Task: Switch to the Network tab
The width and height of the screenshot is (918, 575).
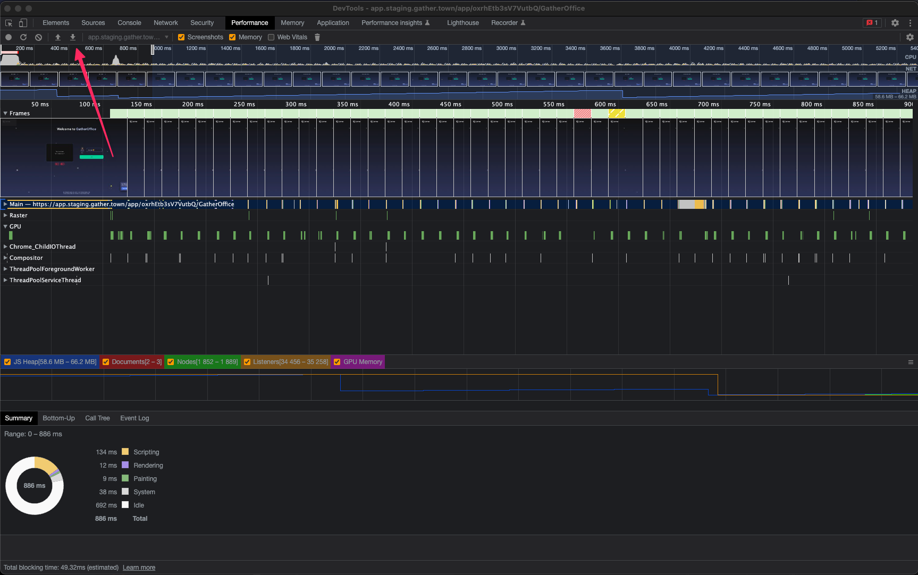Action: click(165, 23)
